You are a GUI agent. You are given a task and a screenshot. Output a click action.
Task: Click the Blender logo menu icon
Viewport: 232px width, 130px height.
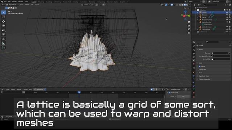2,1
